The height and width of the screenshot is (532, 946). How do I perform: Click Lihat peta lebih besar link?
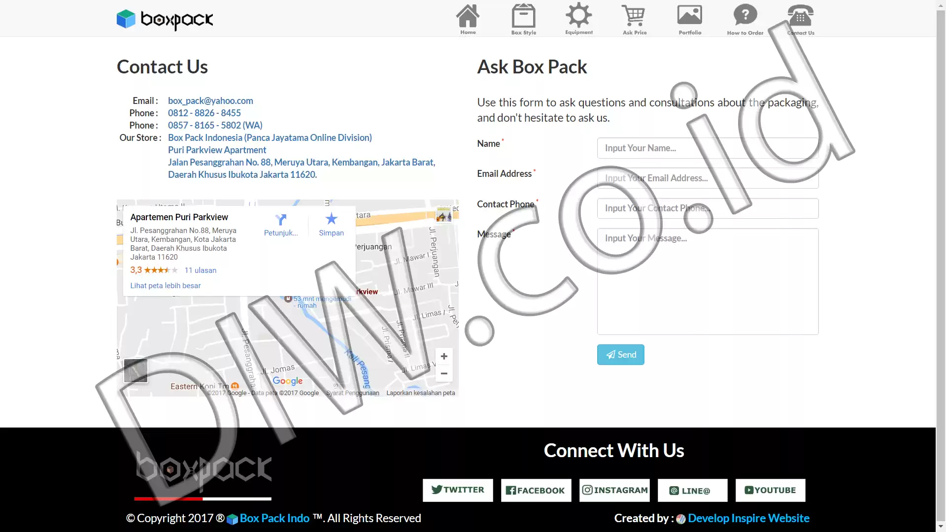(x=166, y=286)
